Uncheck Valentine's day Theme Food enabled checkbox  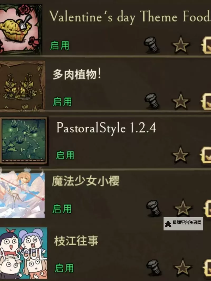coord(206,45)
